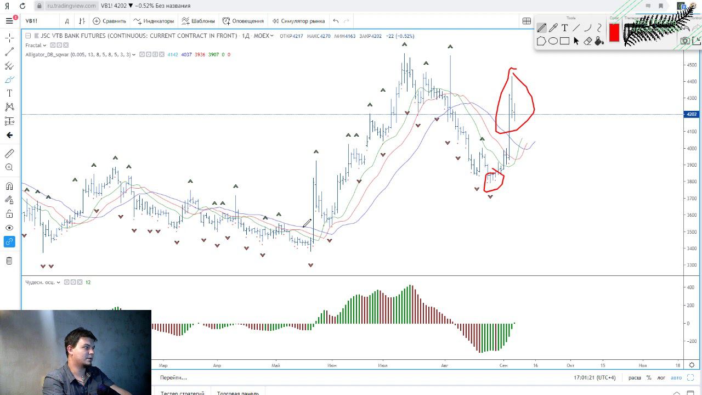
Task: Click the Перейти… go-to-date button
Action: point(173,377)
